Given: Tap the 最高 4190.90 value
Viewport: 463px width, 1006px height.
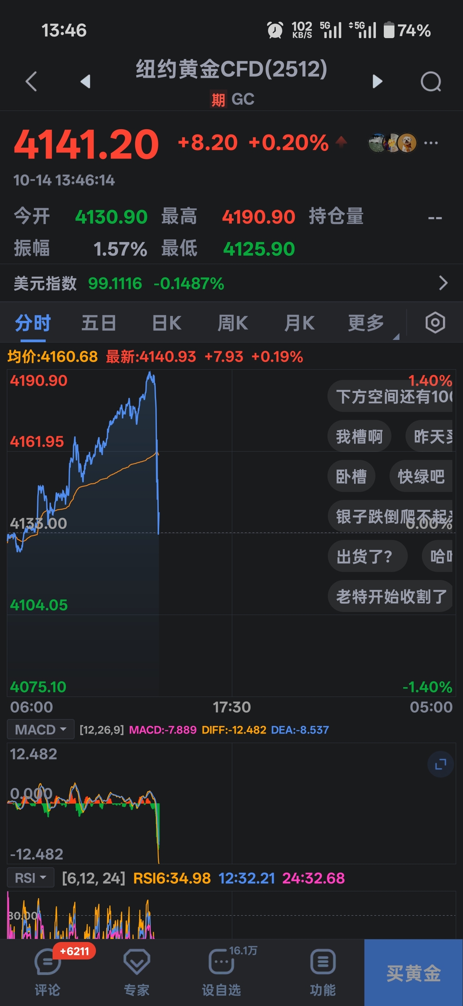Looking at the screenshot, I should tap(259, 217).
